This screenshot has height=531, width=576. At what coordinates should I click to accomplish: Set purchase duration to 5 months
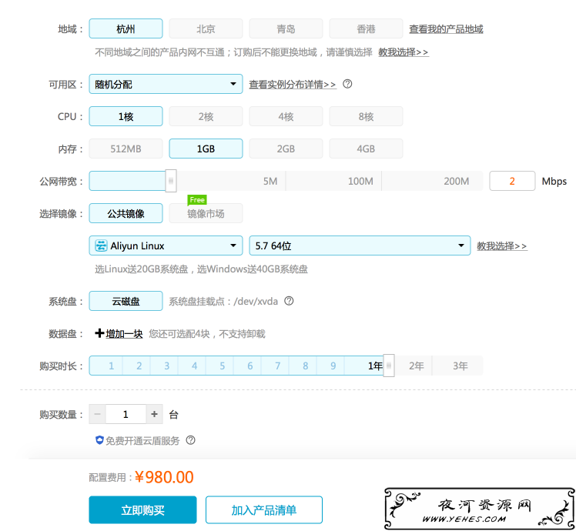click(x=222, y=366)
